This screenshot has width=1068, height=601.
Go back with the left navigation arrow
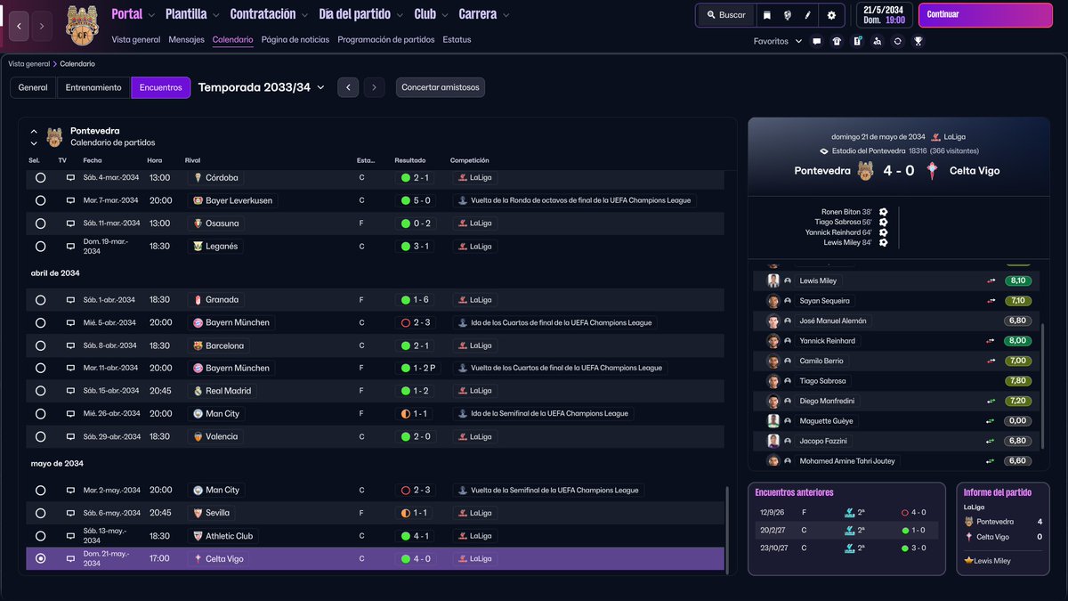point(20,27)
